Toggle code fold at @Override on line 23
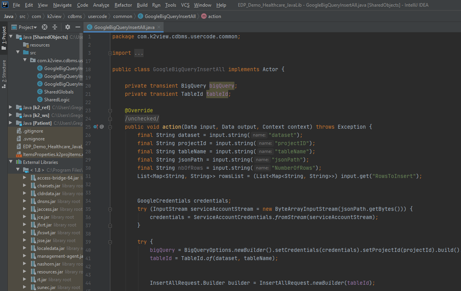Image resolution: width=461 pixels, height=291 pixels. pos(110,111)
